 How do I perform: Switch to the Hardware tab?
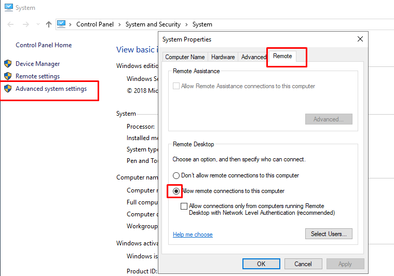point(223,57)
